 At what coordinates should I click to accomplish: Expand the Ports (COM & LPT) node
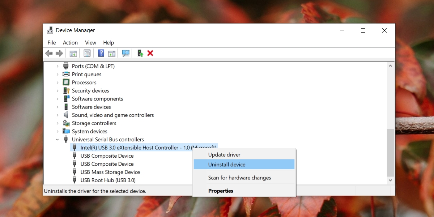(x=57, y=66)
